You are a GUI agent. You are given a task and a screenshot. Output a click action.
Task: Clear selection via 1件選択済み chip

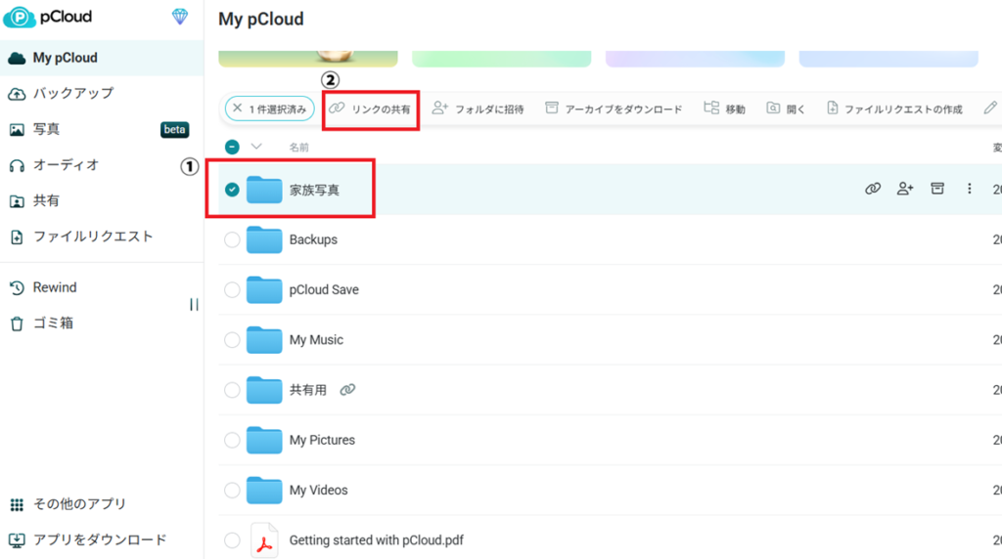point(238,108)
